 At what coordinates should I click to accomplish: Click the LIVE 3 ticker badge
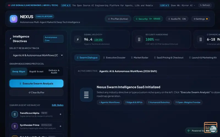pyautogui.click(x=66, y=5)
